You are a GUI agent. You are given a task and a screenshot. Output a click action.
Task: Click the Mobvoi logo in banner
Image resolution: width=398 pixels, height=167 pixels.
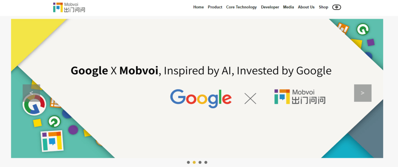click(300, 97)
